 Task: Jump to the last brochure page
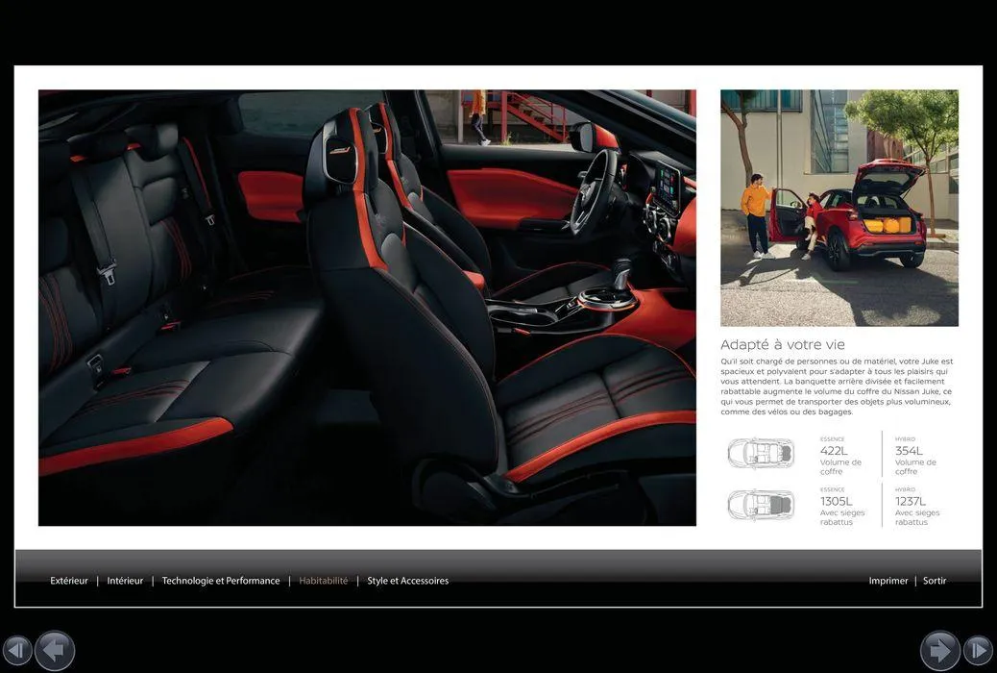(978, 651)
